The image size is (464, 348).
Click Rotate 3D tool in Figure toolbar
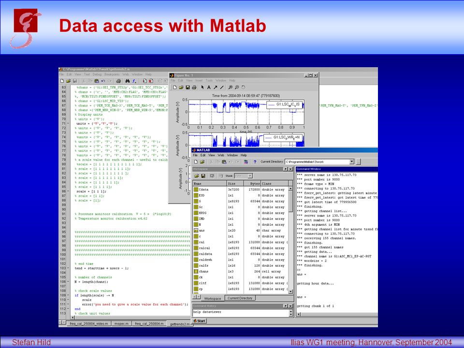[243, 87]
